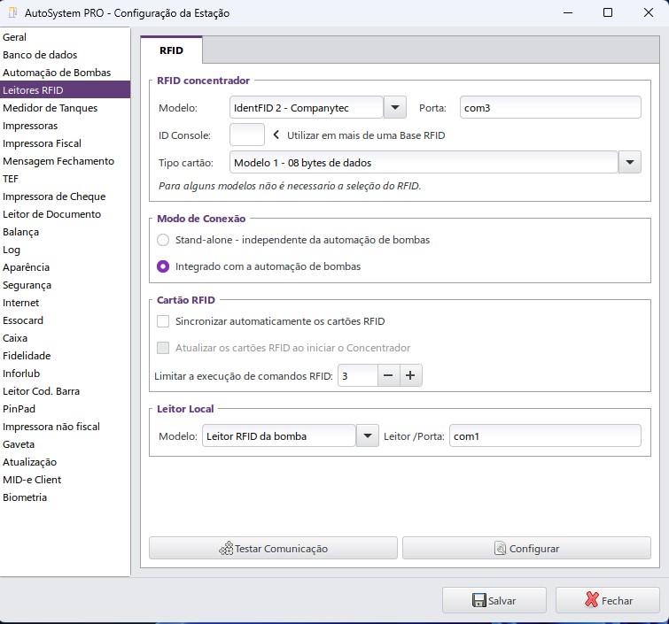Expand the Tipo cartão dropdown
Screen dimensions: 669x624
[628, 163]
